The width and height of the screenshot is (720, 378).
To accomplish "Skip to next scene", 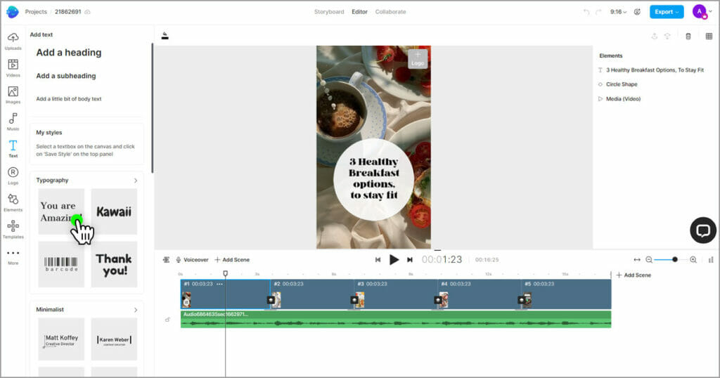I will (x=410, y=260).
